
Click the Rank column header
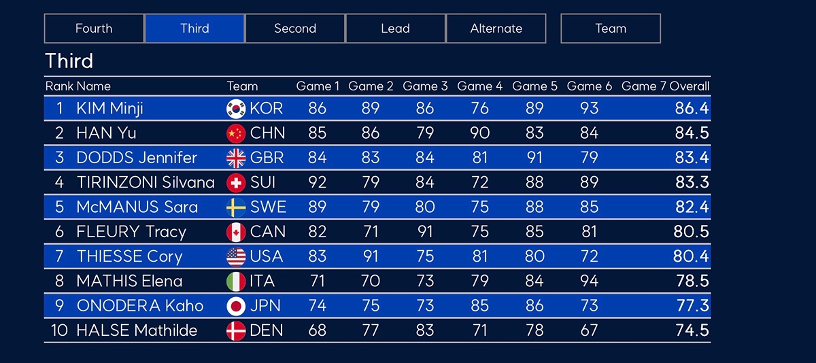[59, 86]
